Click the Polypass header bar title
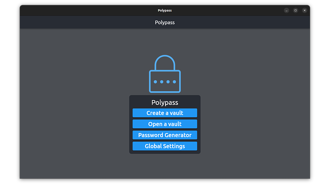Image resolution: width=330 pixels, height=185 pixels. click(165, 22)
